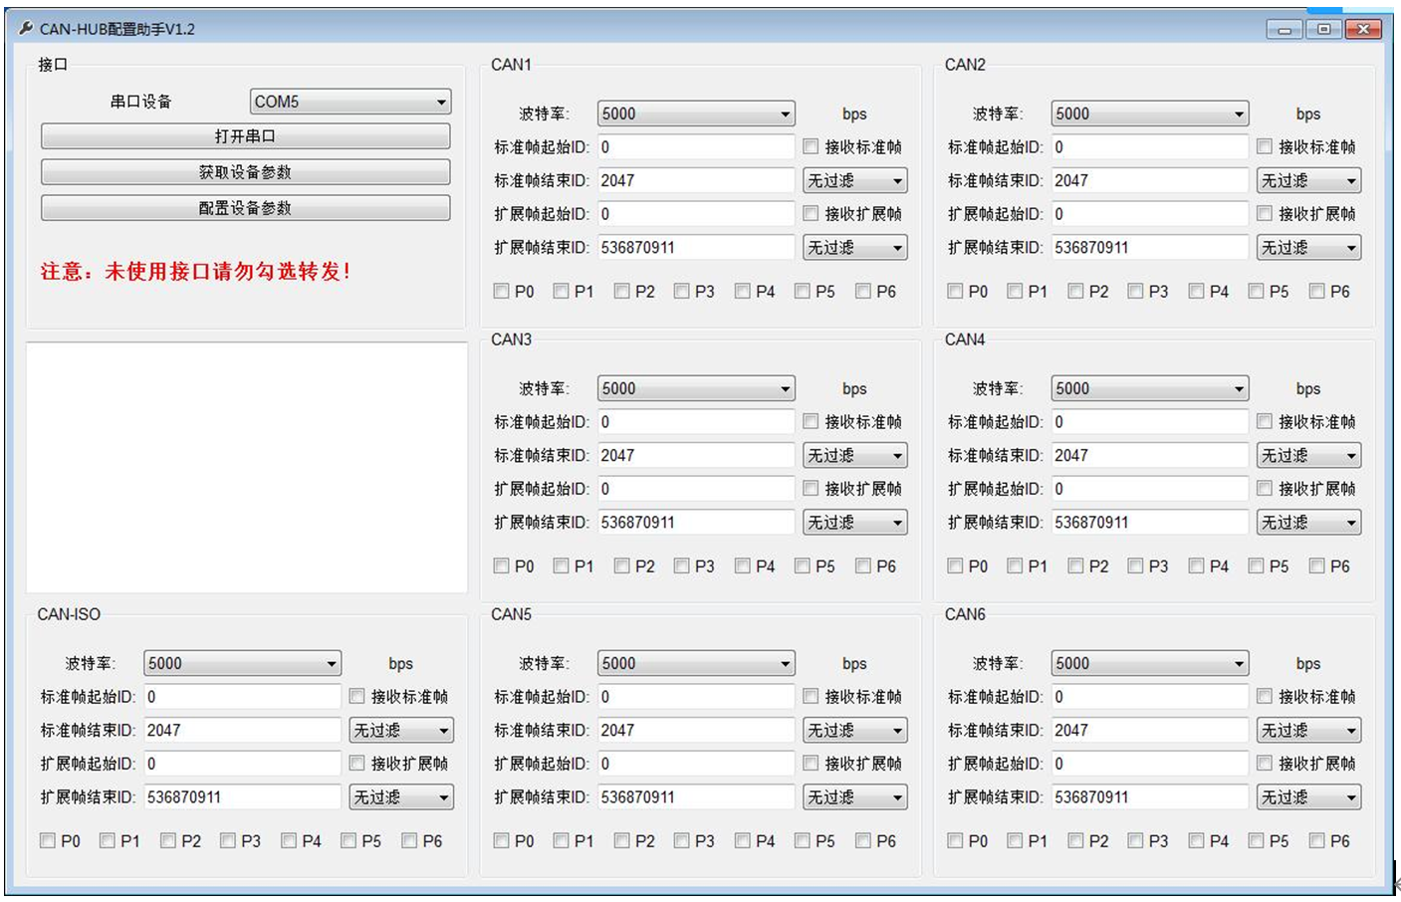Screen dimensions: 1401x902
Task: Enable 接收标准帧 checkbox in CAN4
Action: point(1265,421)
